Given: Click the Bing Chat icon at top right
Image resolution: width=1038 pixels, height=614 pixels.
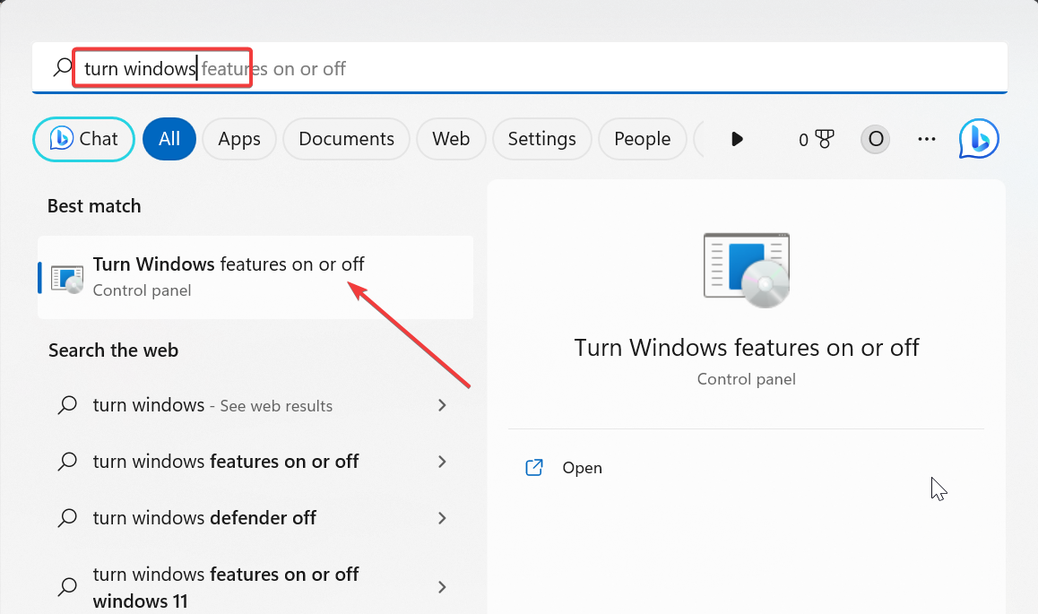Looking at the screenshot, I should click(979, 139).
